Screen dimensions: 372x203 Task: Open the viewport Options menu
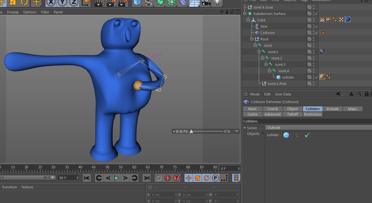[30, 12]
